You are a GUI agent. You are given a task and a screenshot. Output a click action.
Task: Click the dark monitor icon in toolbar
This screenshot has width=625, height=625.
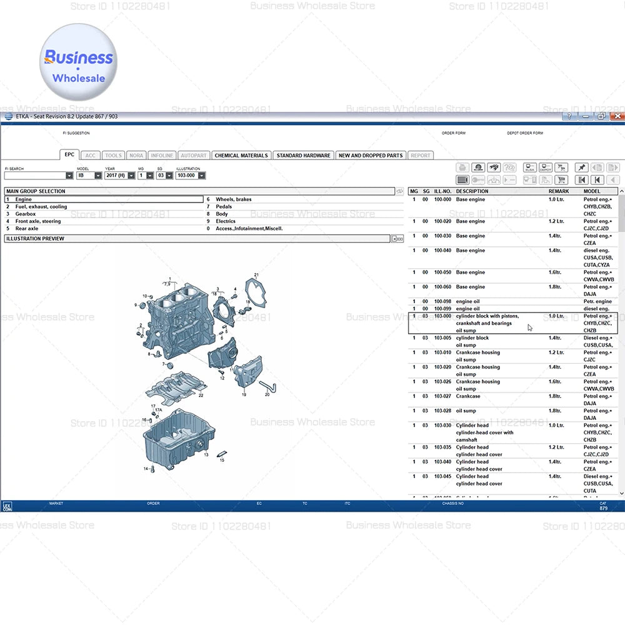(462, 180)
